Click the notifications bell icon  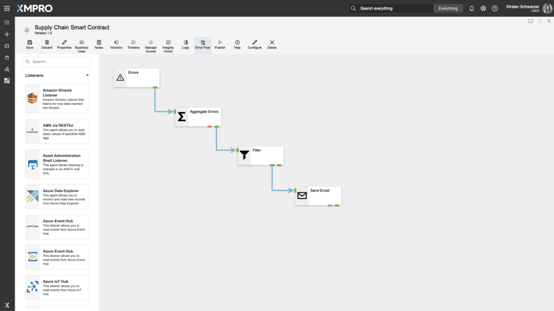(472, 9)
